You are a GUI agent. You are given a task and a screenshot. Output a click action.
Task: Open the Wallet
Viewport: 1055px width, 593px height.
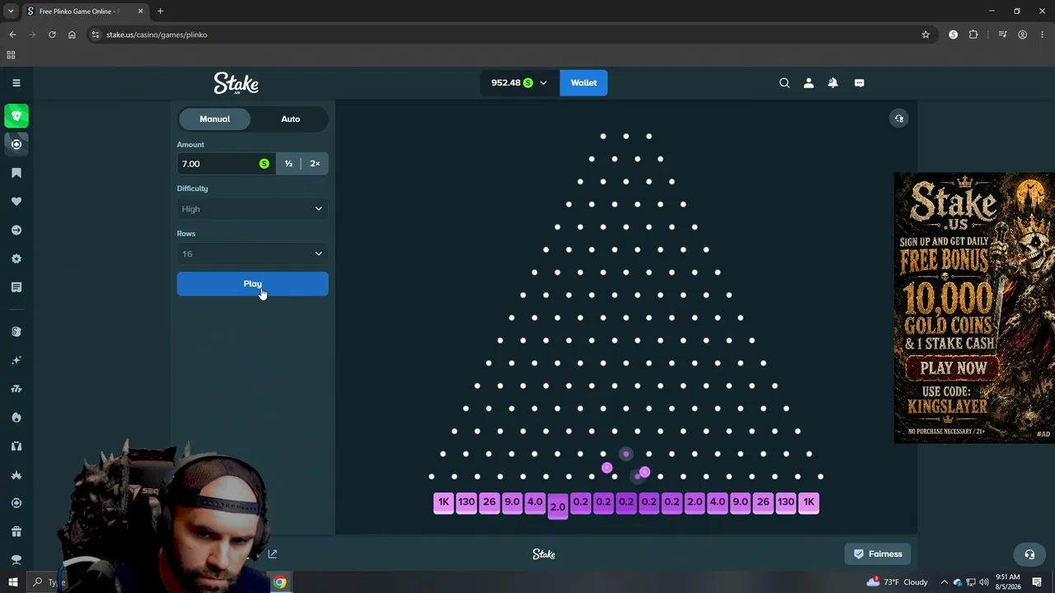tap(584, 82)
